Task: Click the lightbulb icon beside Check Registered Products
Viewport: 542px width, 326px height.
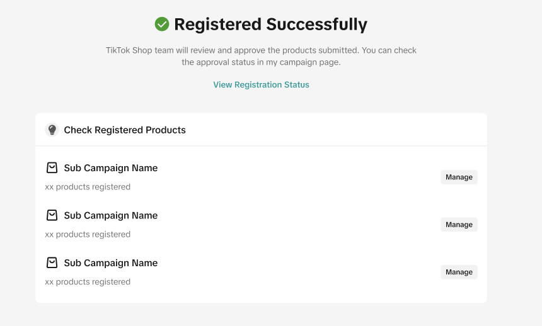Action: [52, 130]
